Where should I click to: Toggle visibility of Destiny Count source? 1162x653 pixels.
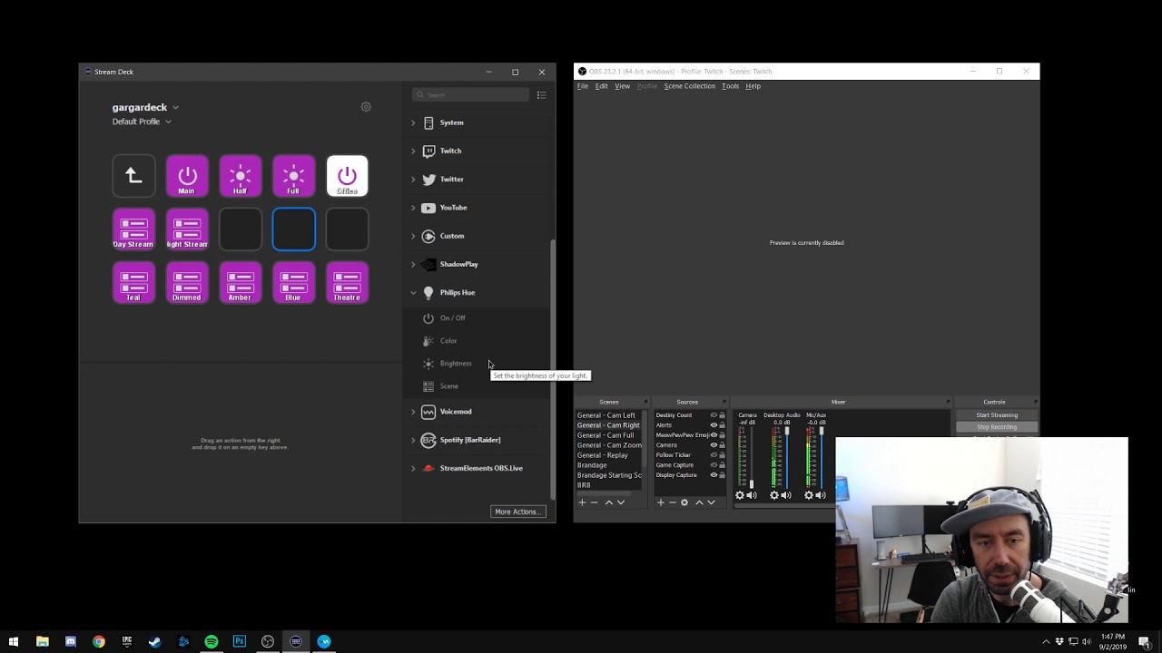714,415
